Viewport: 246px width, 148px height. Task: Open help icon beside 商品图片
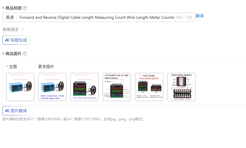(25, 54)
